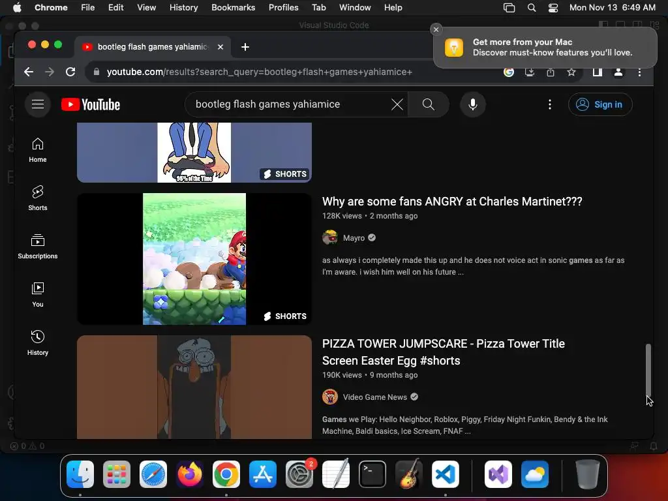Go to Home in sidebar
The width and height of the screenshot is (668, 501).
click(x=38, y=150)
